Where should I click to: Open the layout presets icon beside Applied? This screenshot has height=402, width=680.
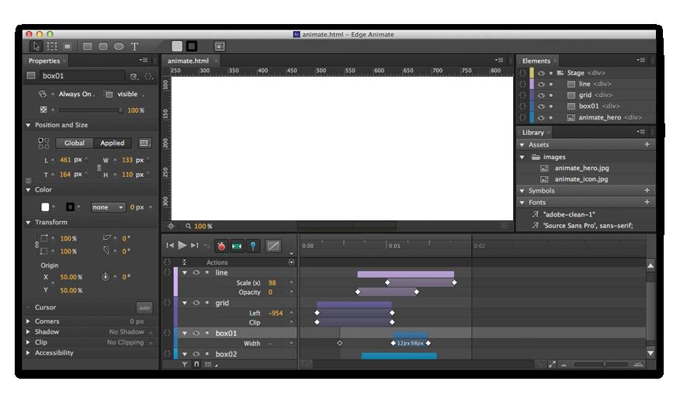[144, 143]
